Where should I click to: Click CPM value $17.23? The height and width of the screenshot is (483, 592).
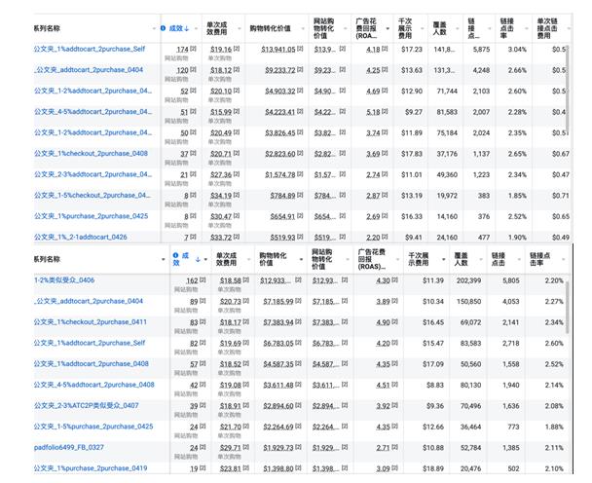[x=412, y=49]
